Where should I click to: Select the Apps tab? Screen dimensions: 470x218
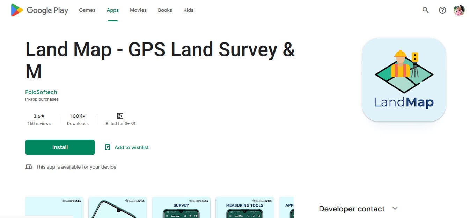coord(113,10)
